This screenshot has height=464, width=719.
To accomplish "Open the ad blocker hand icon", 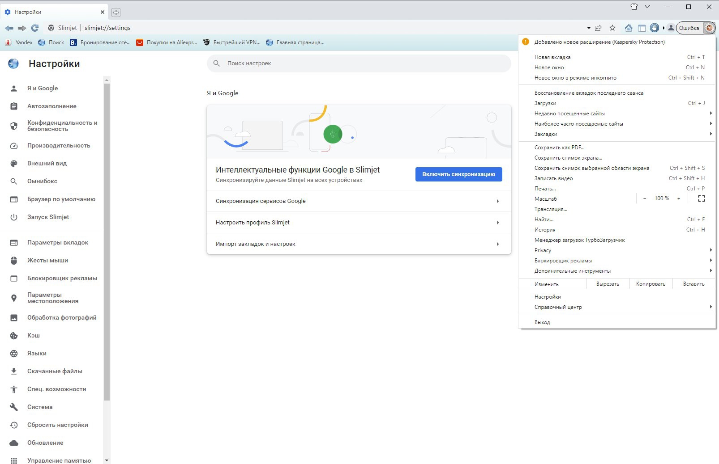I will [655, 28].
